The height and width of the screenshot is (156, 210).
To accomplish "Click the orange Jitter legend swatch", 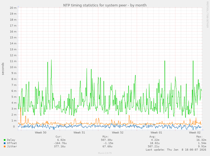I will (x=5, y=146).
